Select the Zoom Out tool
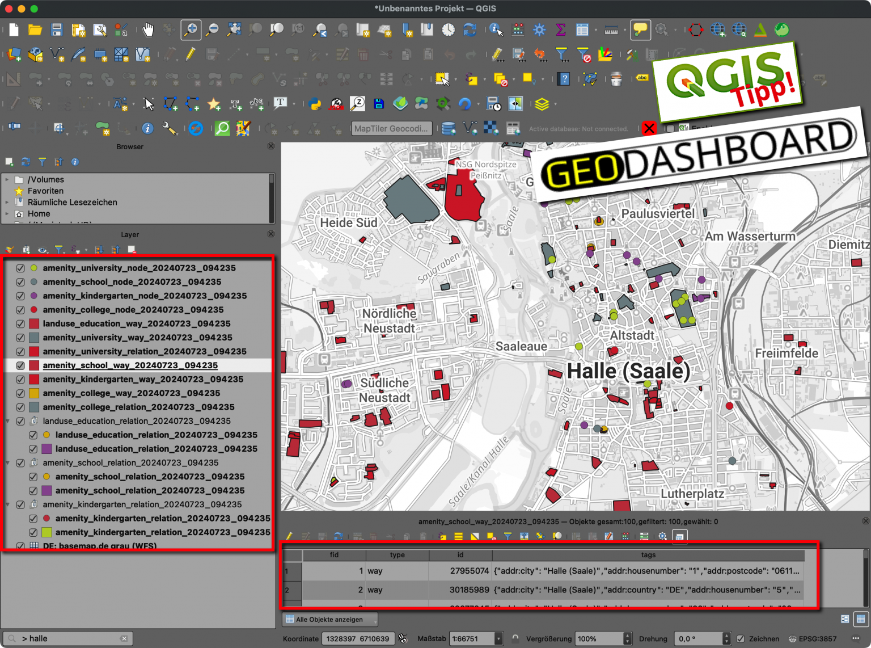Viewport: 871px width, 648px height. pos(212,30)
